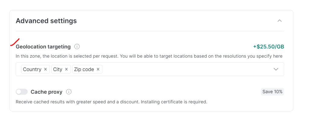Screen dimensions: 309x124
Task: Remove the Zip code tag with its X
Action: point(98,69)
